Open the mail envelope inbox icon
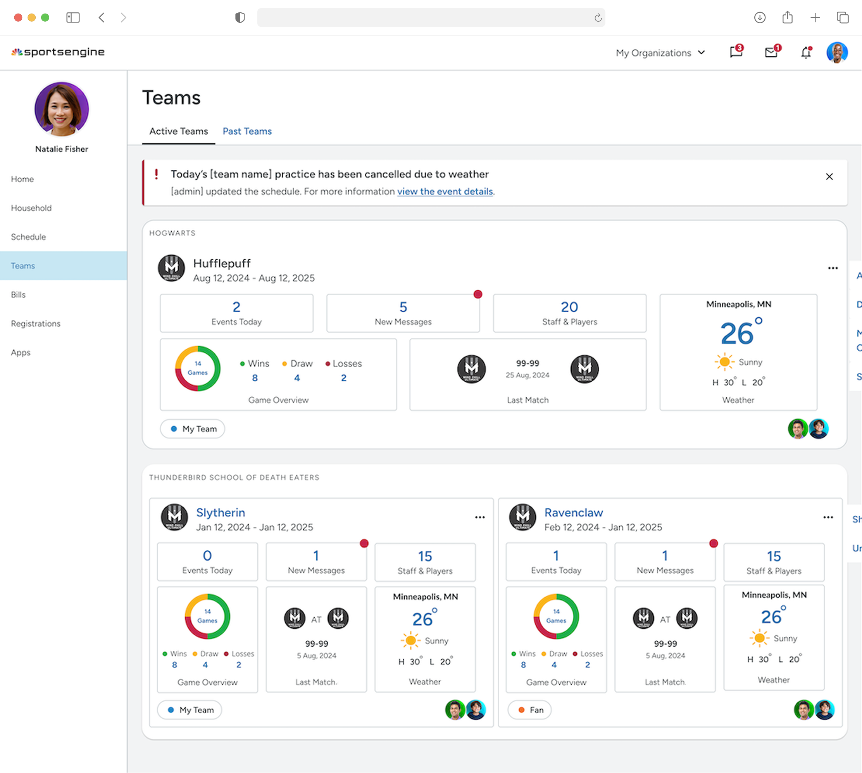This screenshot has width=862, height=773. tap(771, 52)
